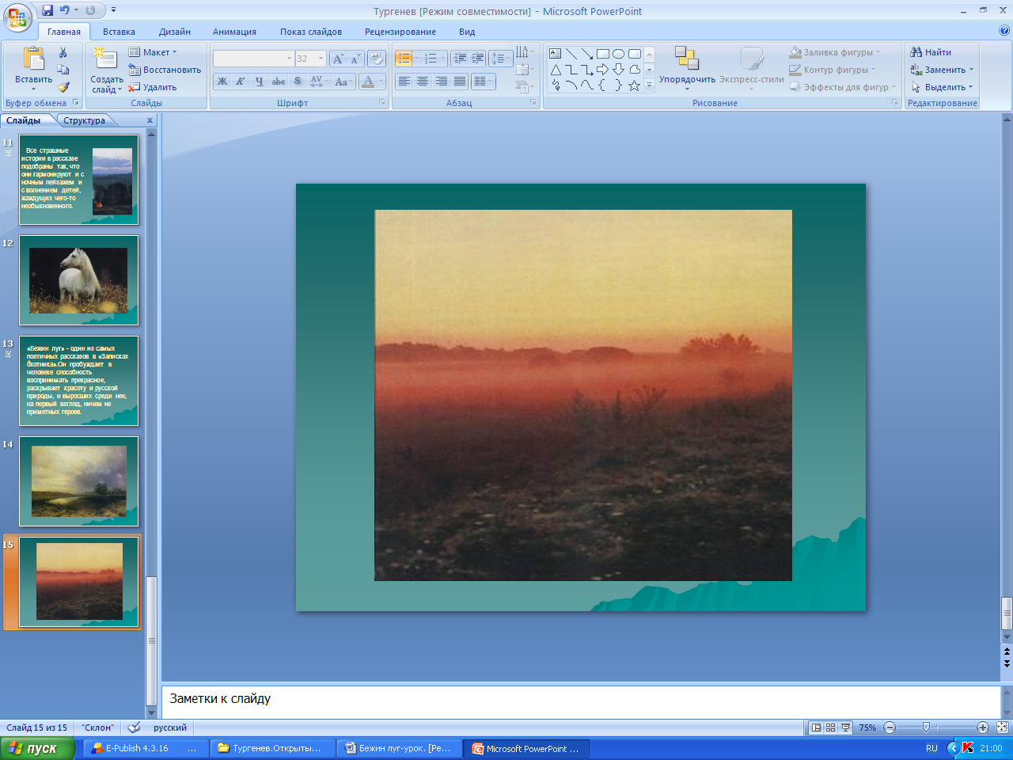Click the Find (Найти) binoculars button
1013x760 pixels.
pos(931,52)
